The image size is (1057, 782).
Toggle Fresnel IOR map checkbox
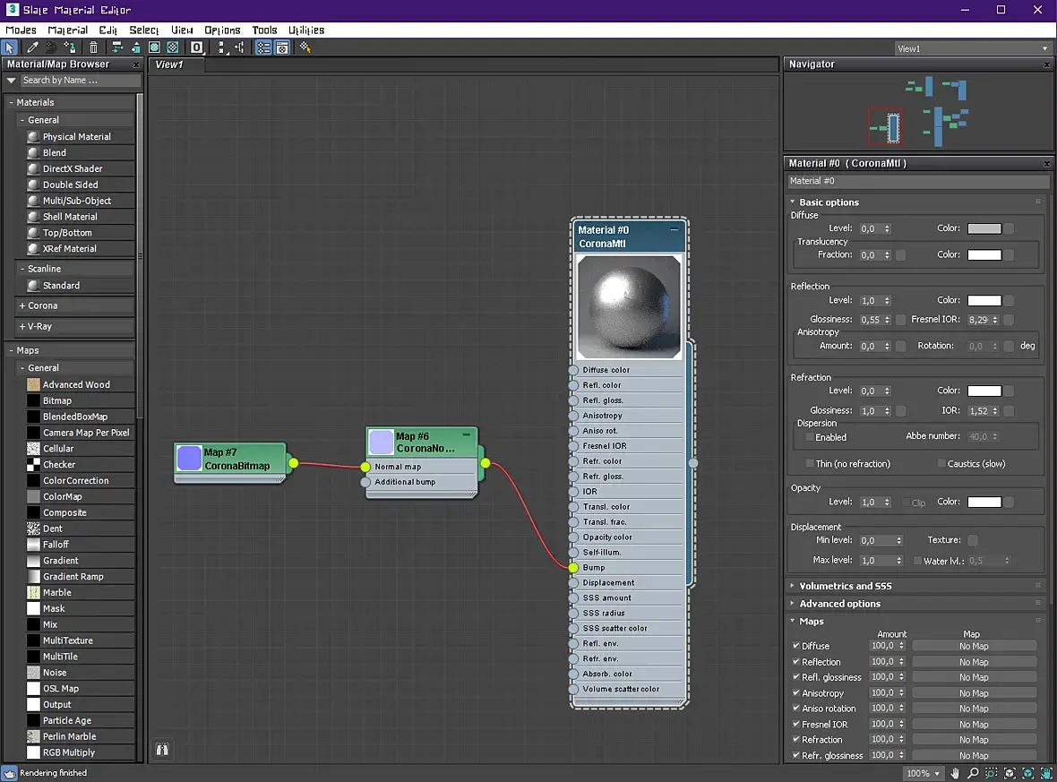click(796, 724)
